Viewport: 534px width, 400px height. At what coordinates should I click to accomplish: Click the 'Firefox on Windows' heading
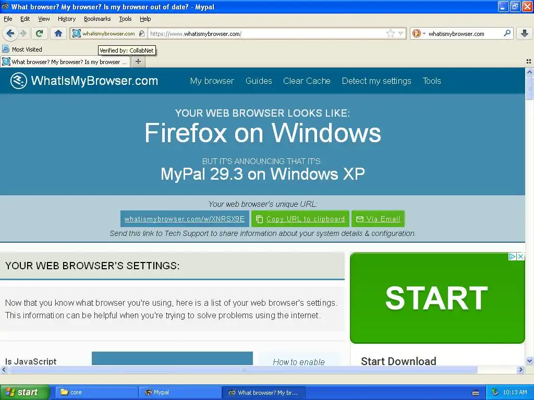pos(263,133)
